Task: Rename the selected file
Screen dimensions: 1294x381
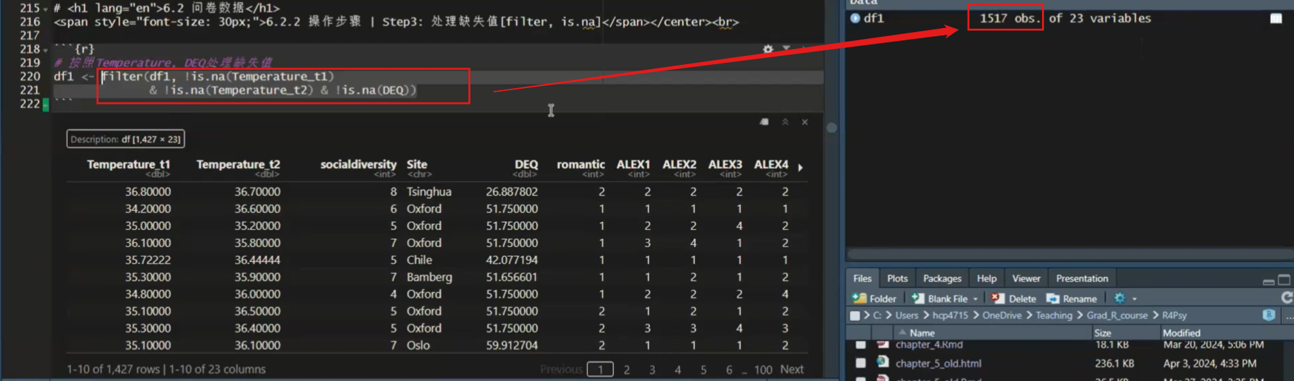Action: point(1071,298)
